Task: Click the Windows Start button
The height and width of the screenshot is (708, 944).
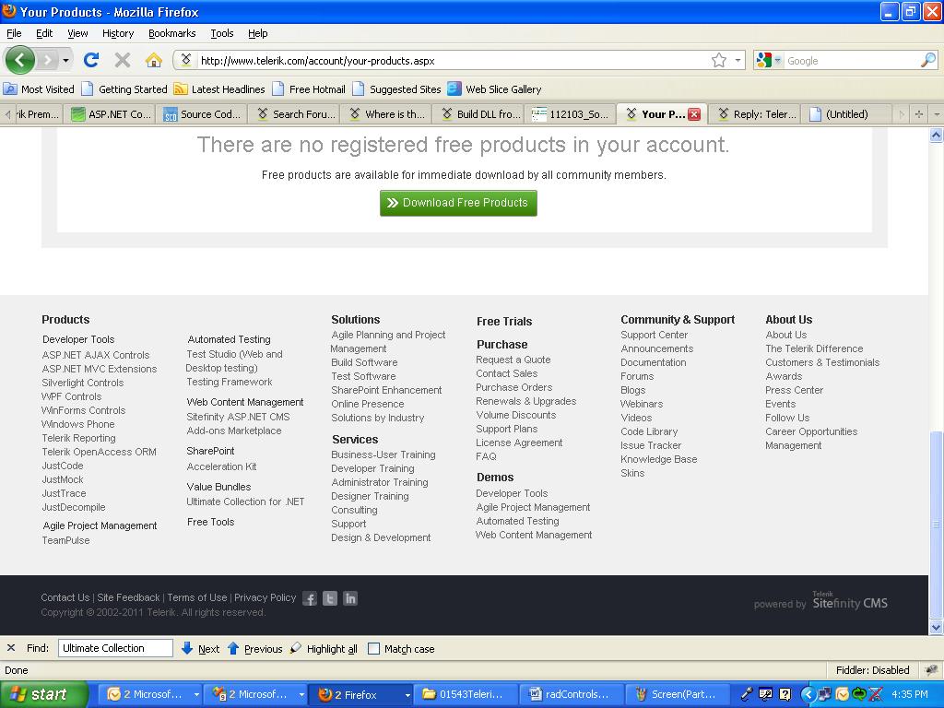Action: (x=44, y=694)
